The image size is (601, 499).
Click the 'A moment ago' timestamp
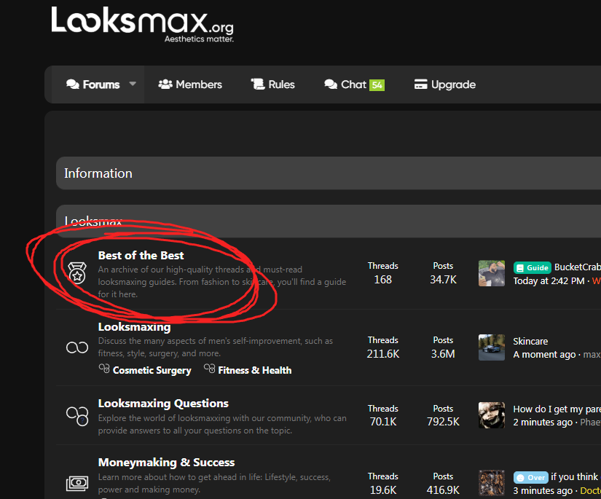544,355
